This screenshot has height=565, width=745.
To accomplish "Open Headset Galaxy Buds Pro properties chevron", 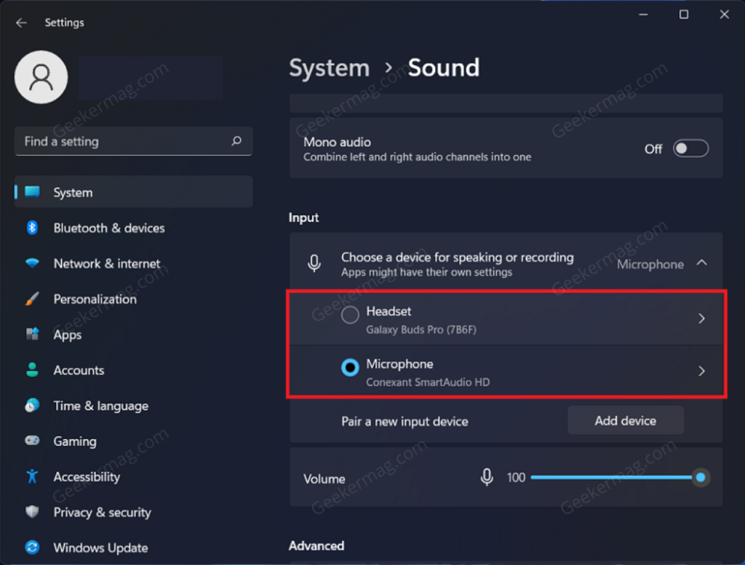I will [x=702, y=318].
